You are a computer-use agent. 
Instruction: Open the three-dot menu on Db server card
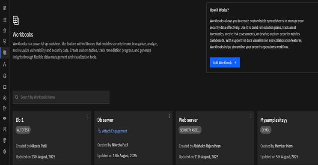point(169,116)
